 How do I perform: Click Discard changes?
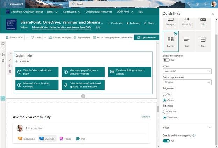[60, 37]
